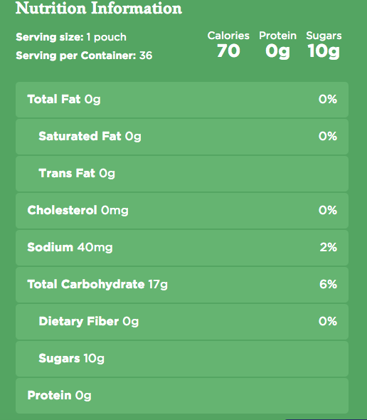Select the Serving size 1 pouch text
The image size is (367, 420).
71,37
